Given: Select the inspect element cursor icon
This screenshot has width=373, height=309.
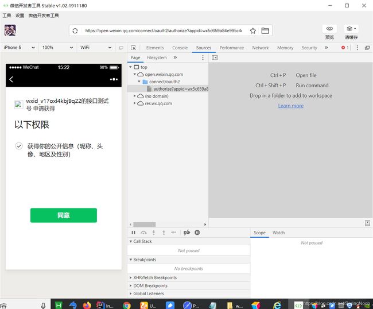Looking at the screenshot, I should coord(134,48).
